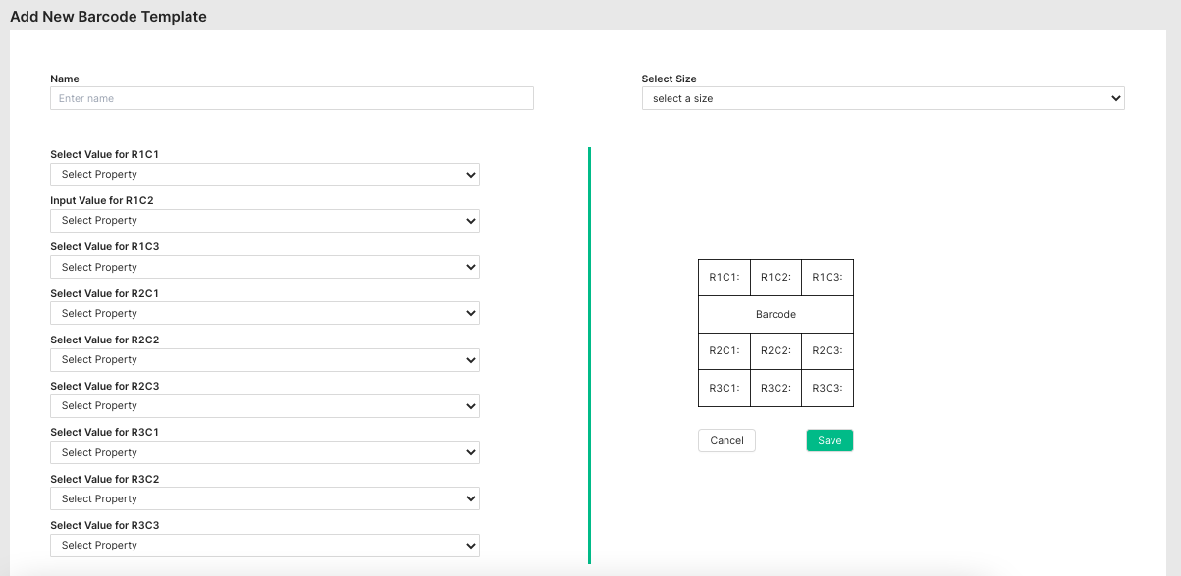Screen dimensions: 1181x576
Task: Open the R3C1 property dropdown
Action: pyautogui.click(x=265, y=452)
